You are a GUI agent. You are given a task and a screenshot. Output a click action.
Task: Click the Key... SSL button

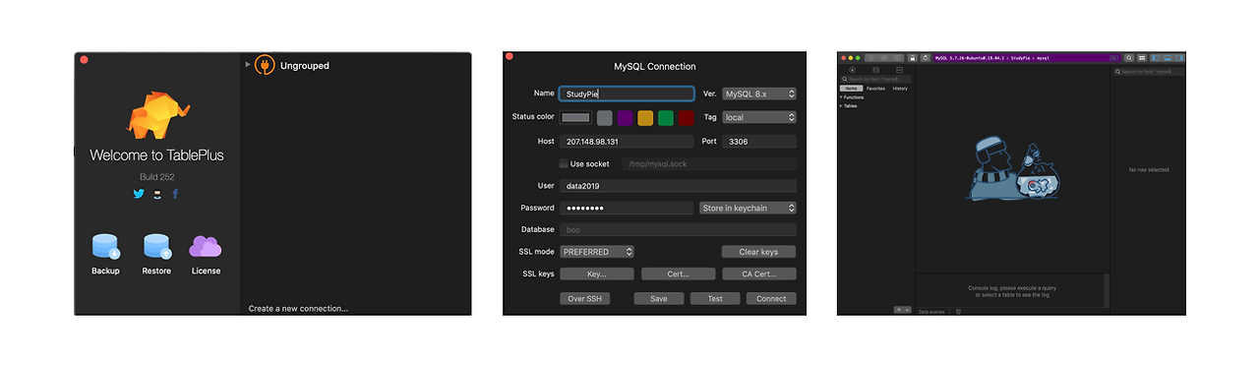[x=597, y=274]
